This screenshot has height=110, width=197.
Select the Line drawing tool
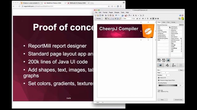tap(108, 19)
